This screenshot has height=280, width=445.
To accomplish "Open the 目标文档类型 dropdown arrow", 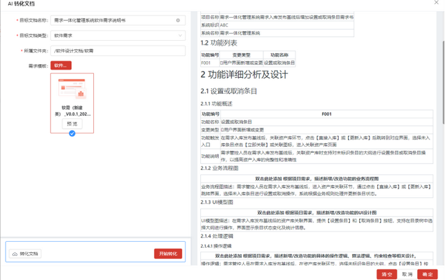I will (x=180, y=36).
